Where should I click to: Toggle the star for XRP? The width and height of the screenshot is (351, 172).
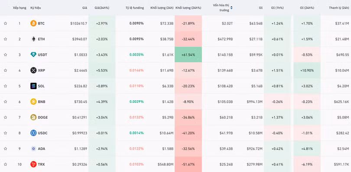[x=5, y=70]
